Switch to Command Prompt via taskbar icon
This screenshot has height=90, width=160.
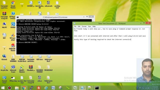tap(97, 88)
